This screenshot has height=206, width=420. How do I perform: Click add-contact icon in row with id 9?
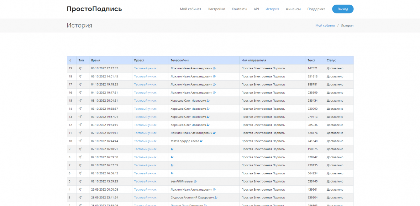(172, 149)
